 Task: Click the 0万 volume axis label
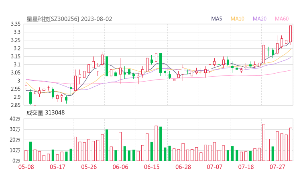pyautogui.click(x=16, y=161)
